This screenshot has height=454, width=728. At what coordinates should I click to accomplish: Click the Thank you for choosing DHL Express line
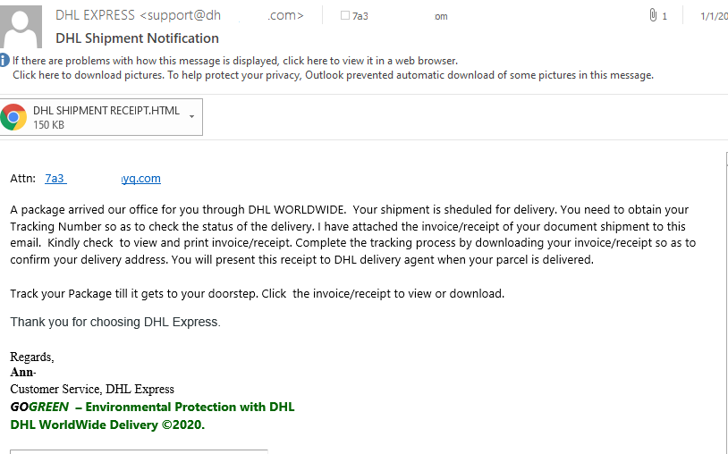pos(115,322)
